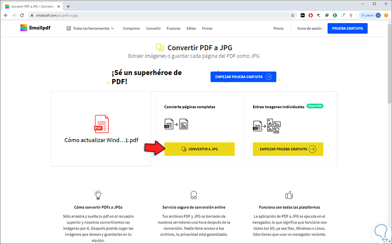The width and height of the screenshot is (392, 244).
Task: Click the red circular extension icon
Action: [x=310, y=15]
